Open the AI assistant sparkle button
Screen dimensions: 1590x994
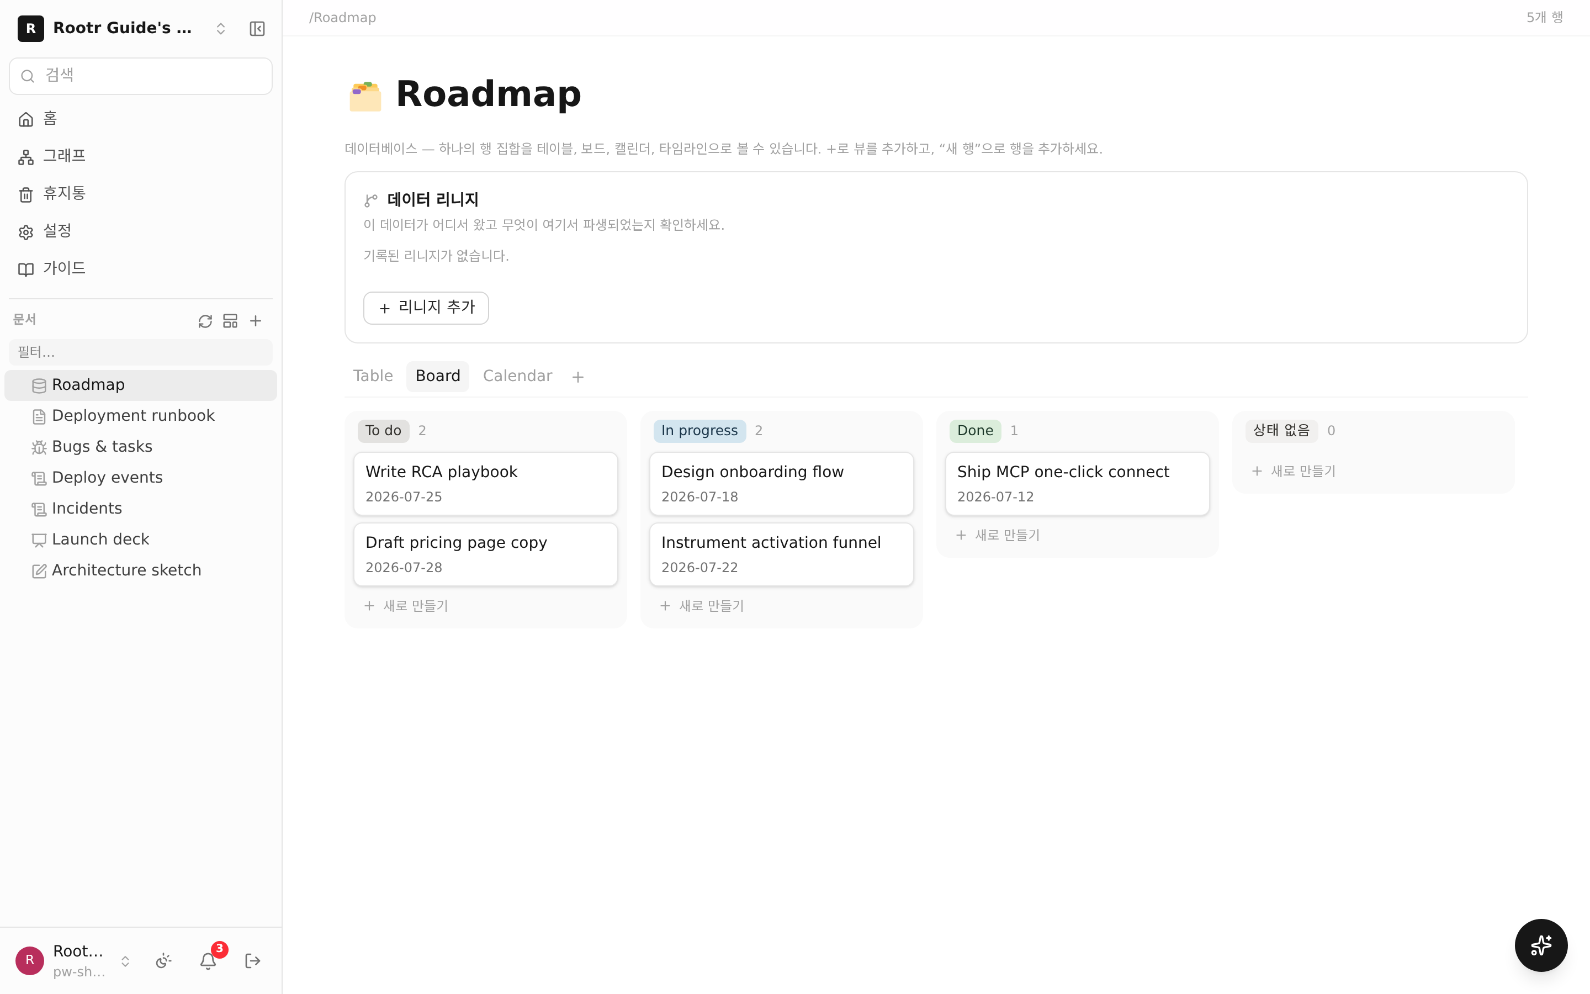[x=1541, y=945]
